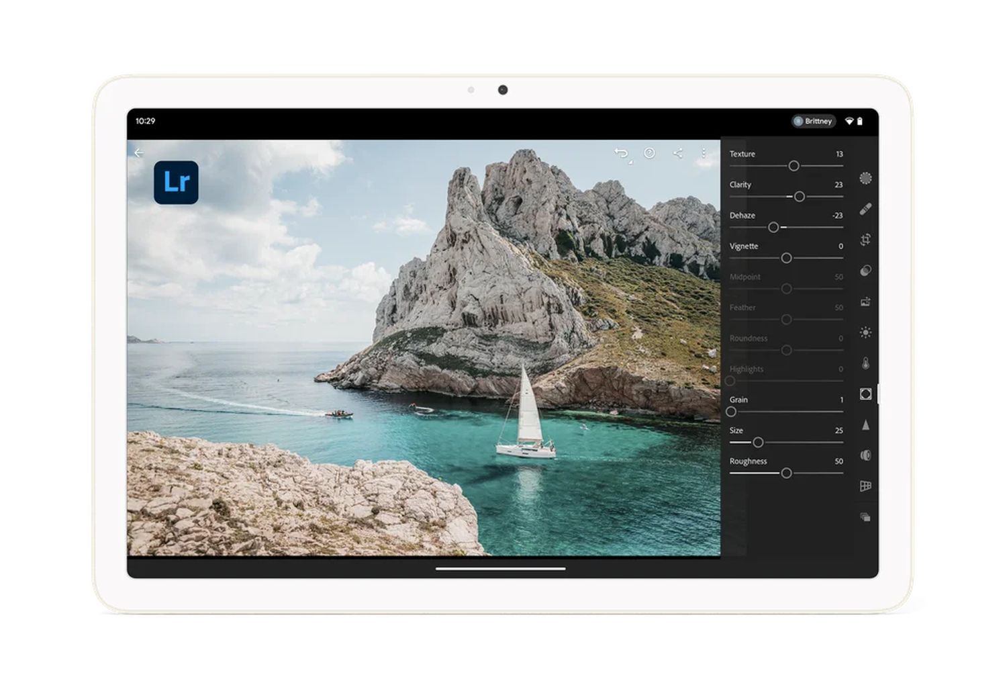Viewport: 1007px width, 685px height.
Task: Open the Crop and rotate tool
Action: [x=865, y=240]
